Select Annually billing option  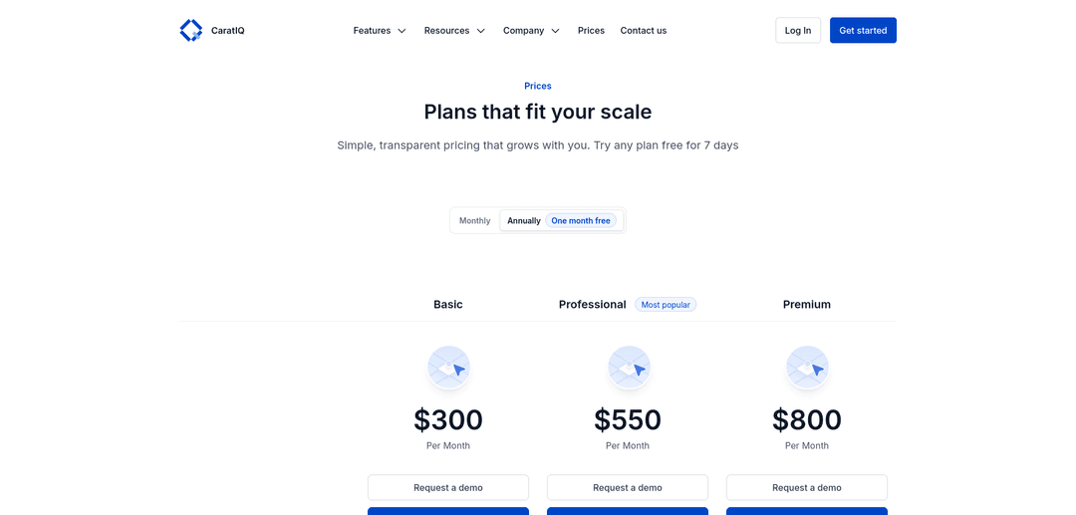(524, 221)
